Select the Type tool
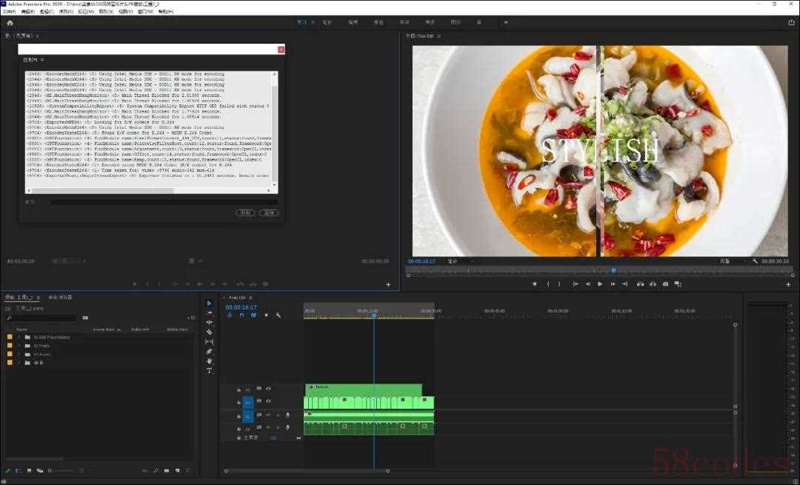Viewport: 800px width, 485px height. [x=209, y=371]
